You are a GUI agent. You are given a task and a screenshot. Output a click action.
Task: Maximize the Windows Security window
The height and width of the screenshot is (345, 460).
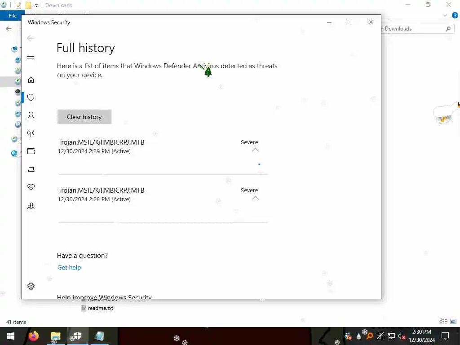click(x=349, y=22)
